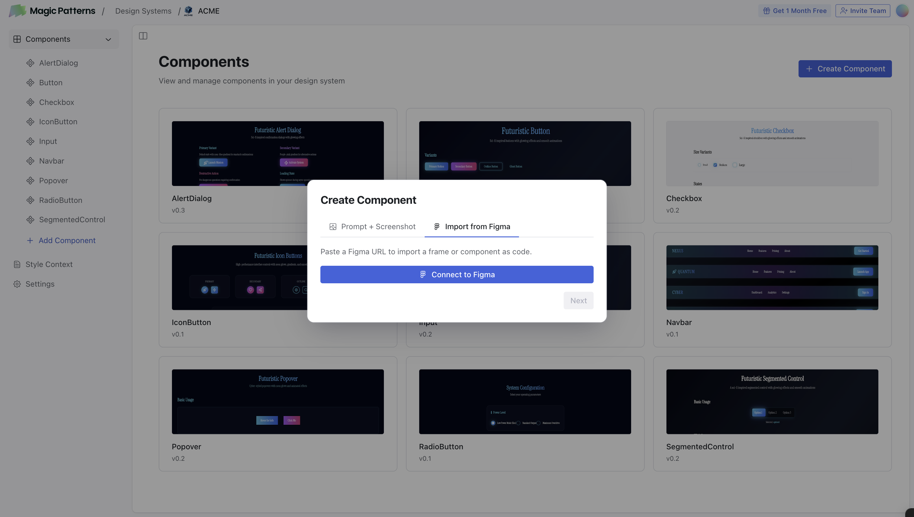Click the Popover diamond icon in sidebar
Screen dimensions: 914x517
pos(30,180)
